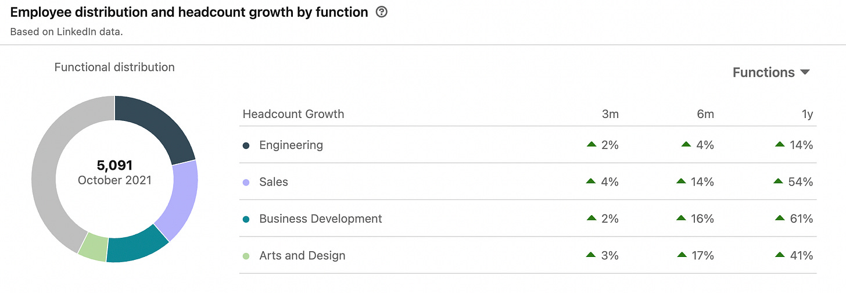Click the green arrow beside Engineering 14%

780,145
